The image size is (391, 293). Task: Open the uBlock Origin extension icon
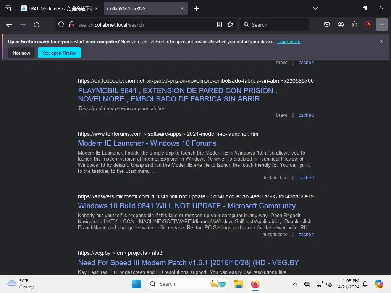tap(368, 25)
